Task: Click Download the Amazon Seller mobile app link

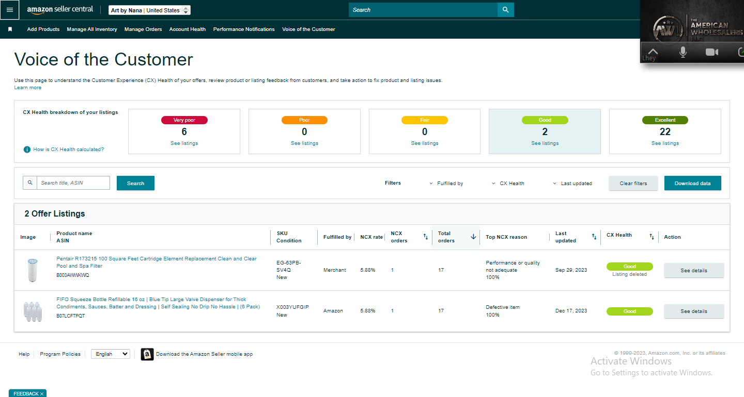Action: click(x=205, y=354)
